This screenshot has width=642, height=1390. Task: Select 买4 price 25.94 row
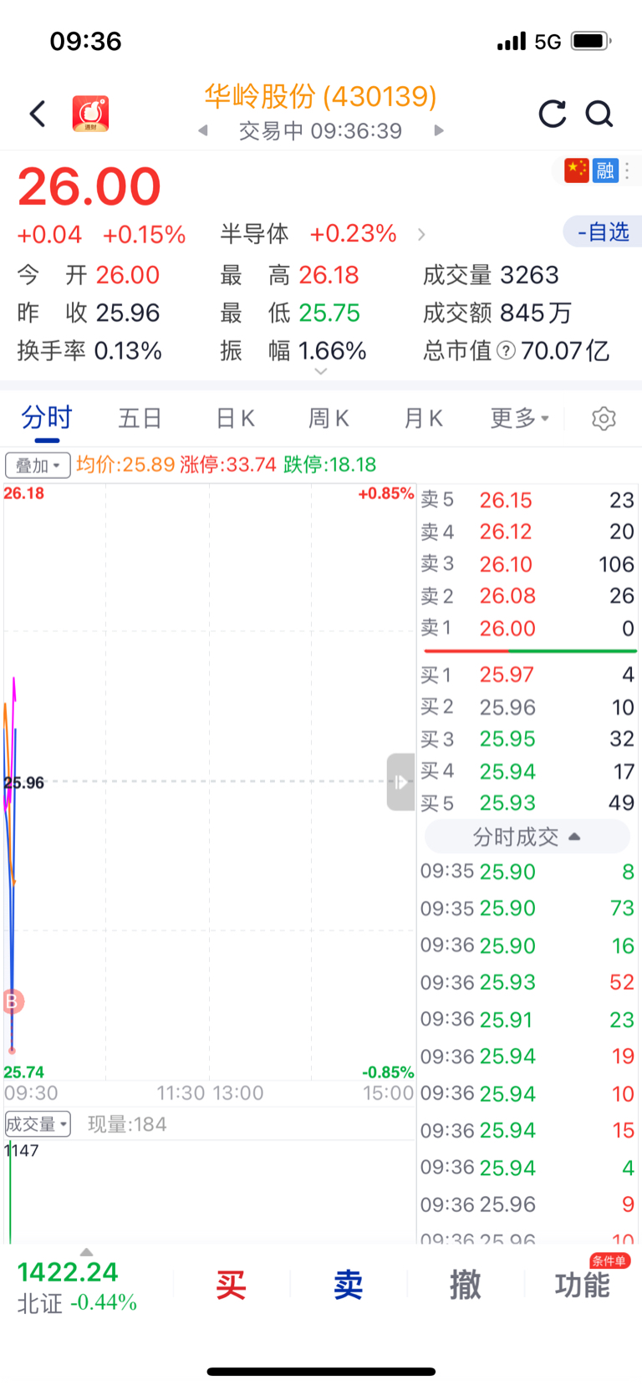pyautogui.click(x=527, y=771)
